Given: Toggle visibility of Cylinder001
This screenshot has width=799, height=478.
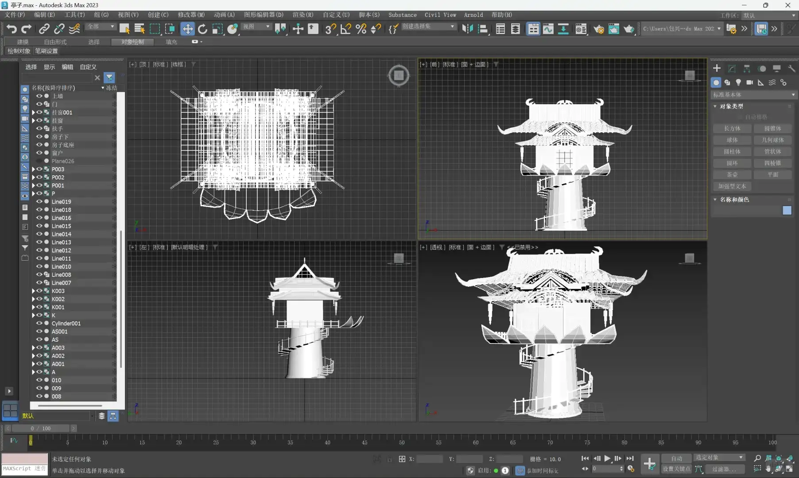Looking at the screenshot, I should pos(39,324).
